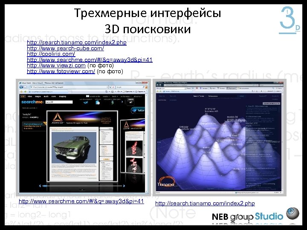Viewport: 307px width, 230px height.
Task: Click the favorites star icon in the searchme browser
Action: 22,92
